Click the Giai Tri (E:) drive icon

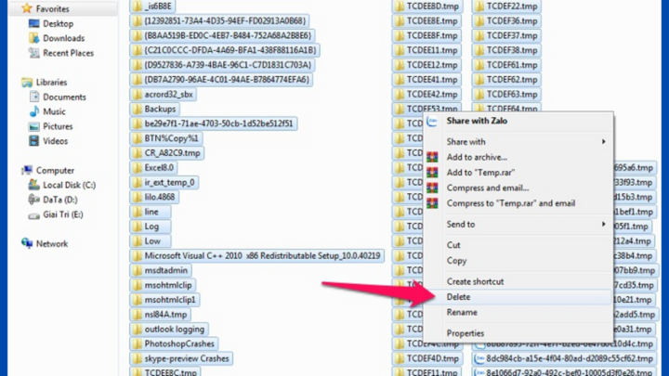point(34,214)
